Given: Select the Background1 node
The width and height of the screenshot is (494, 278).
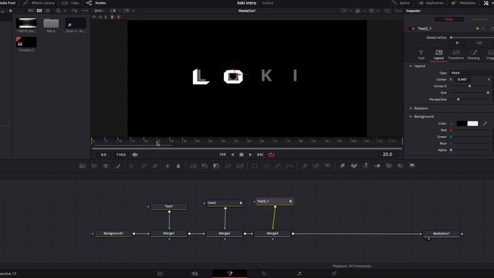Looking at the screenshot, I should pos(113,233).
